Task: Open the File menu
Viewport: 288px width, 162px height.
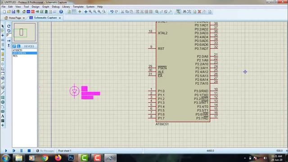Action: 4,7
